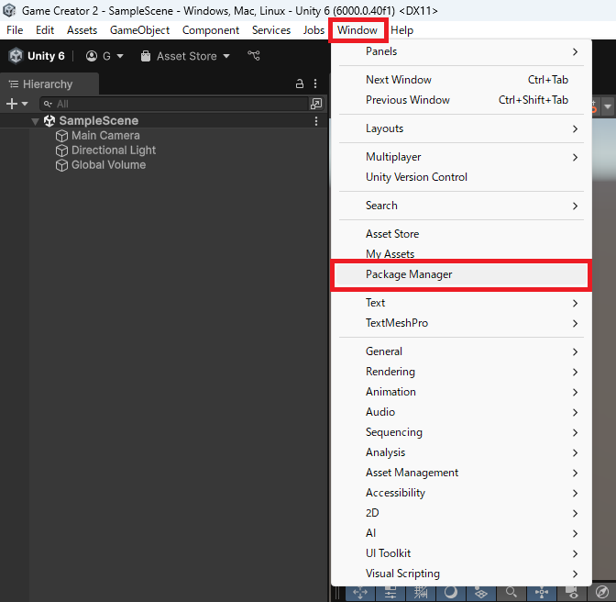Expand the Text submenu
Screen dimensions: 616x602
461,303
